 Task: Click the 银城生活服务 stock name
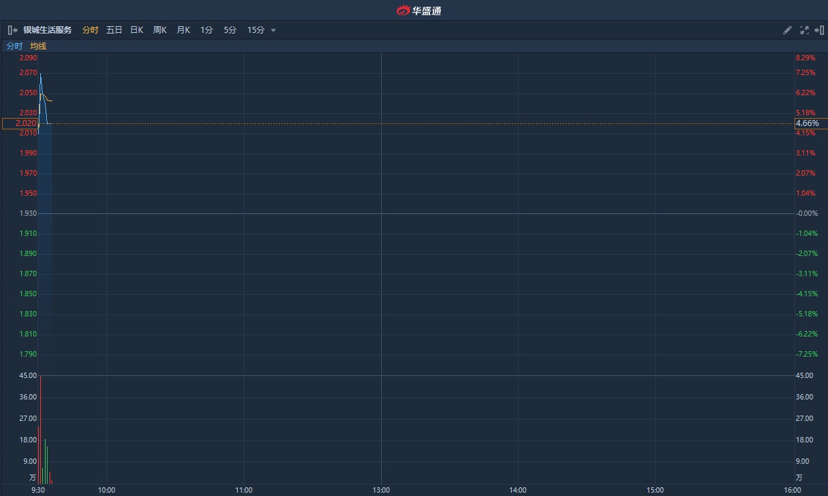(x=48, y=30)
